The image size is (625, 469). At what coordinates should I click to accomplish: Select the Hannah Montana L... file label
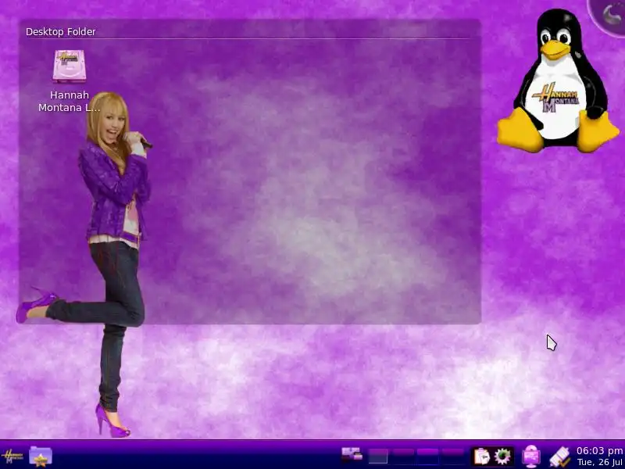coord(70,102)
